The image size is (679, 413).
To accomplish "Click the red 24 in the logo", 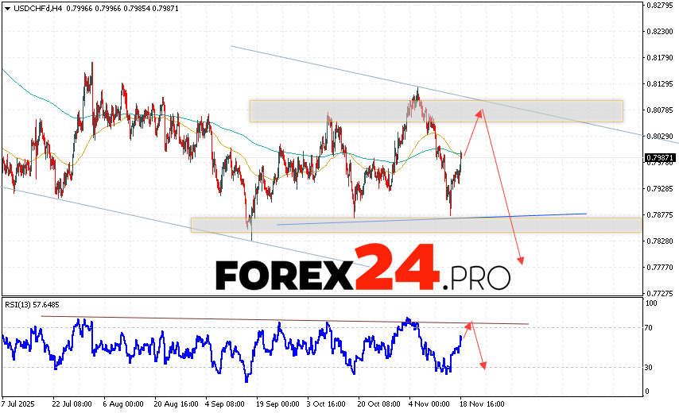I will [397, 268].
